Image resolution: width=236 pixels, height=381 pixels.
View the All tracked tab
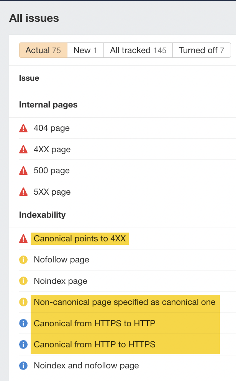coord(138,50)
